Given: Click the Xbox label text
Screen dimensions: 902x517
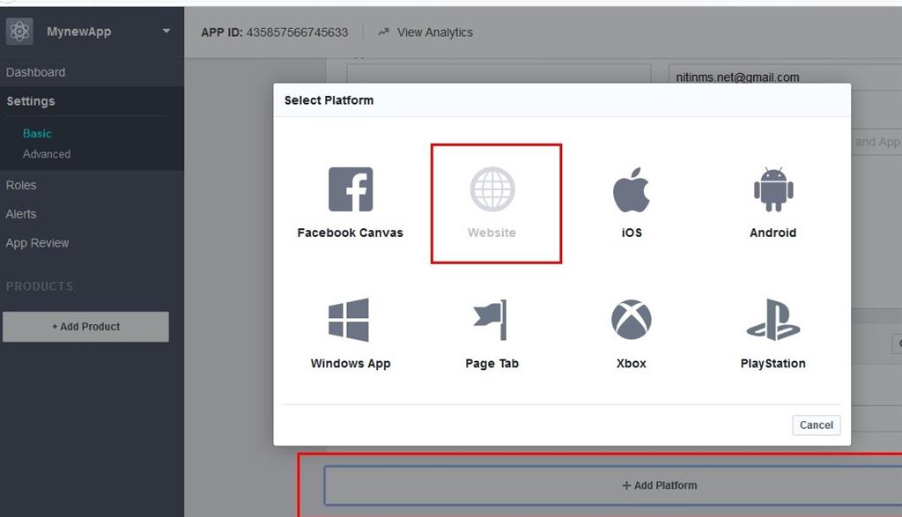Looking at the screenshot, I should pos(631,364).
